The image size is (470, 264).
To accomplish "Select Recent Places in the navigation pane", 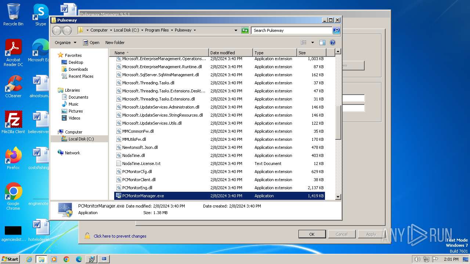I will 81,76.
